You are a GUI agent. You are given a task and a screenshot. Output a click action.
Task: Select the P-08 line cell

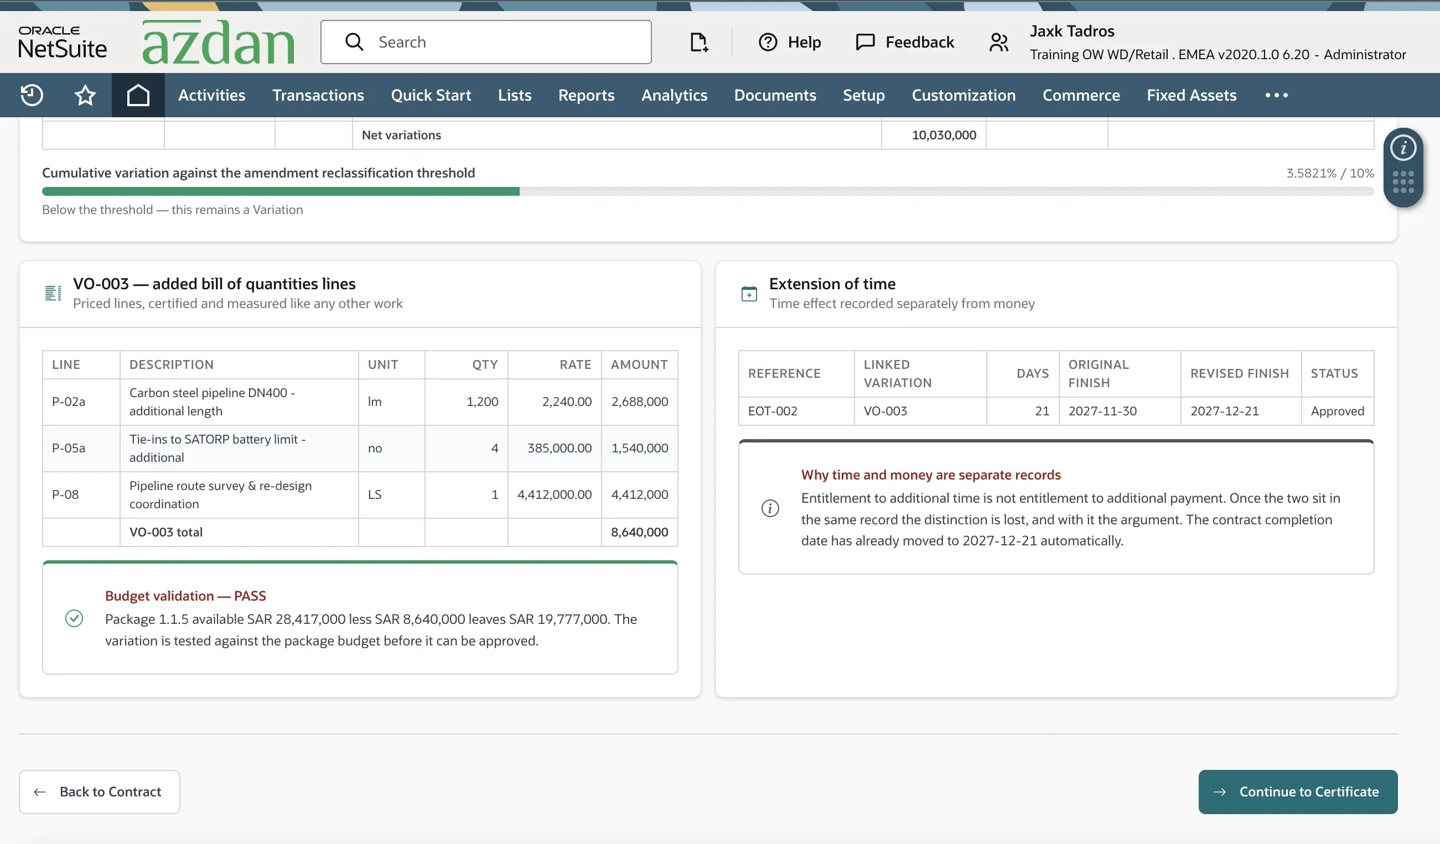[81, 494]
